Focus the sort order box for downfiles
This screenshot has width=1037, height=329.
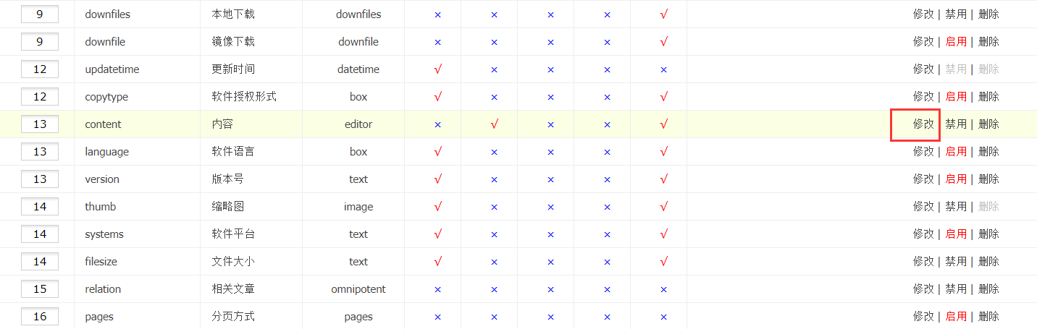point(40,14)
